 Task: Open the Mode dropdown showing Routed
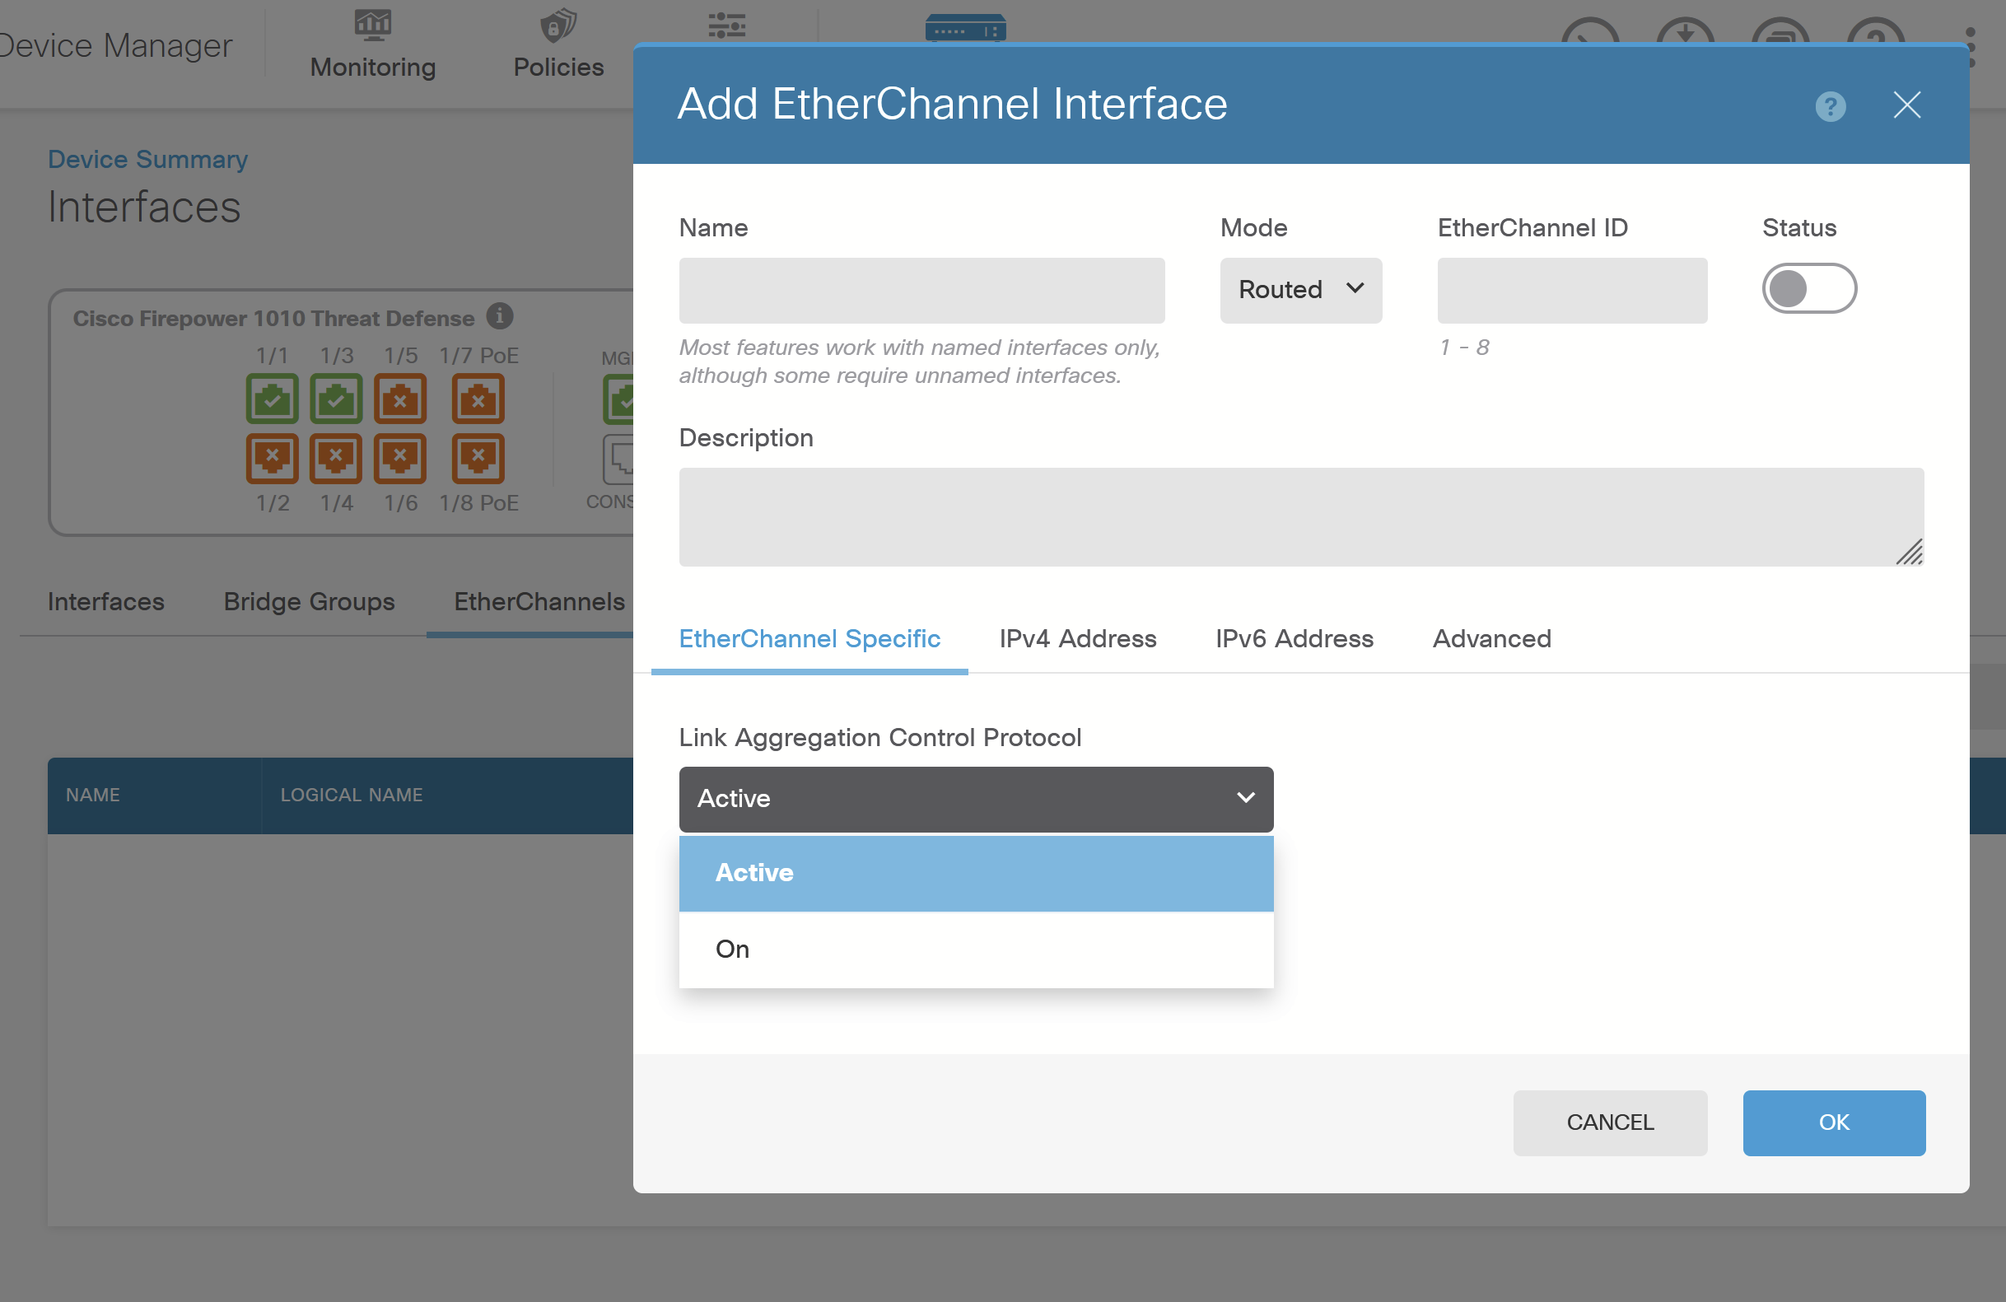pos(1299,290)
